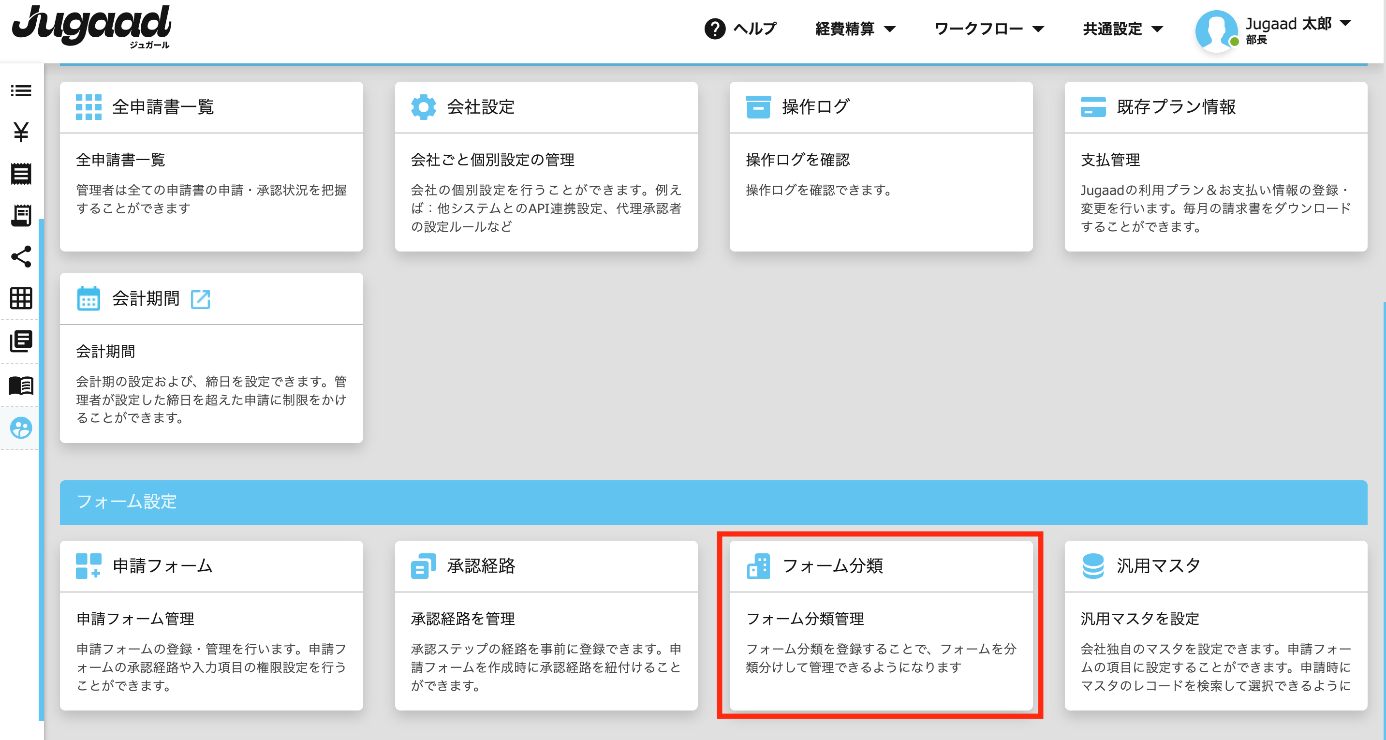Open the 汎用マスタ card title

pyautogui.click(x=1158, y=565)
